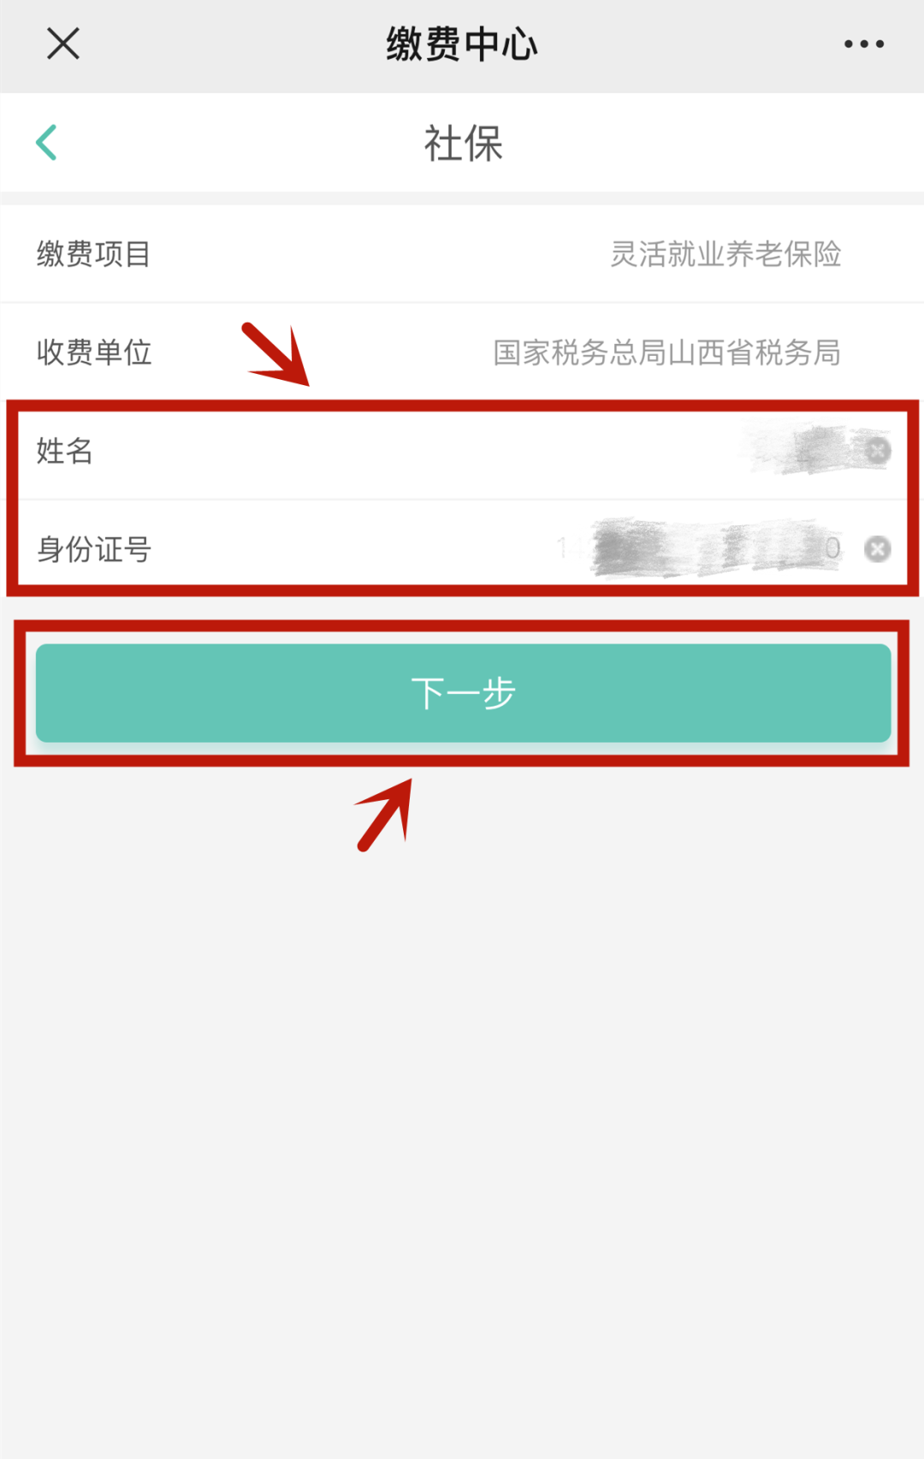The width and height of the screenshot is (924, 1459).
Task: Tap the 灵活就业养老保险 value text
Action: point(726,254)
